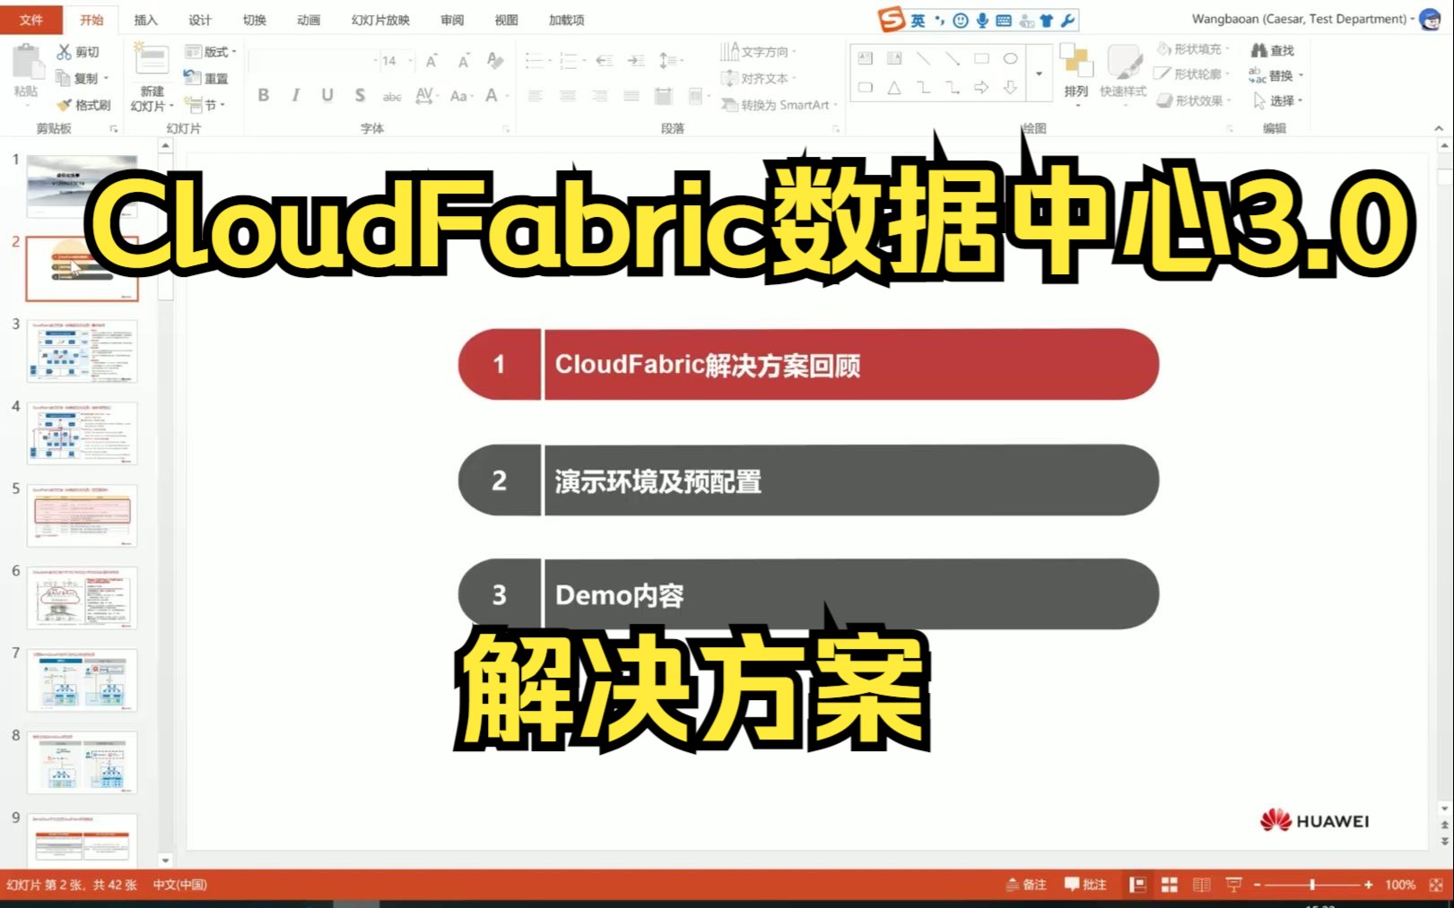Toggle Normal view button in status bar

coord(1137,885)
